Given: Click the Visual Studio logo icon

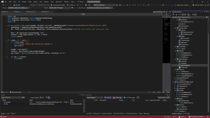Looking at the screenshot, I should point(2,2).
